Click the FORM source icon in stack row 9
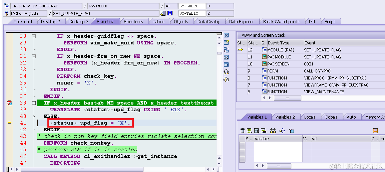385x172 pixels. point(265,71)
